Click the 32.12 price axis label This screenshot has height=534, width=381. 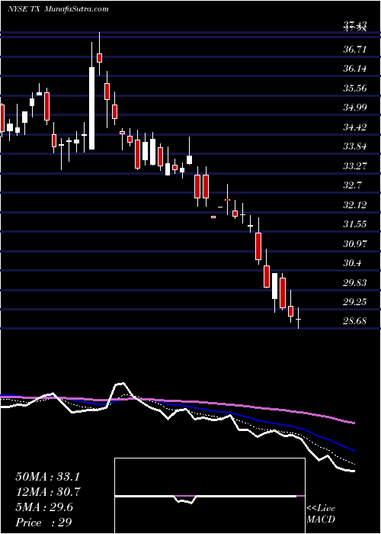point(355,205)
